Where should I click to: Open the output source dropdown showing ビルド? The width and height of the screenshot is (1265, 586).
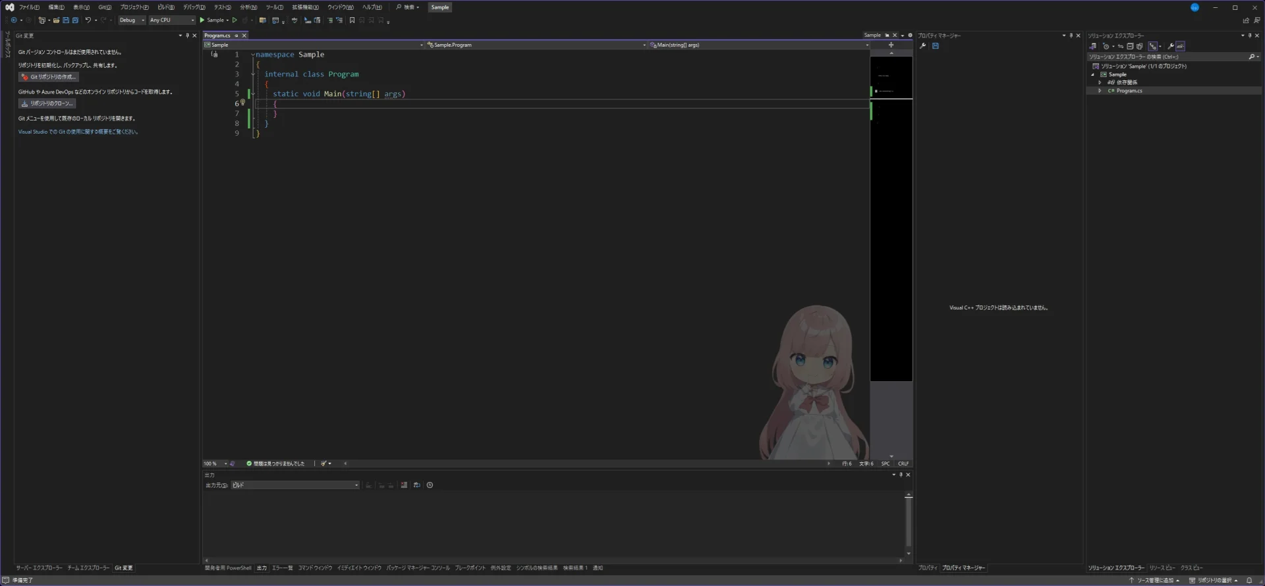[295, 485]
